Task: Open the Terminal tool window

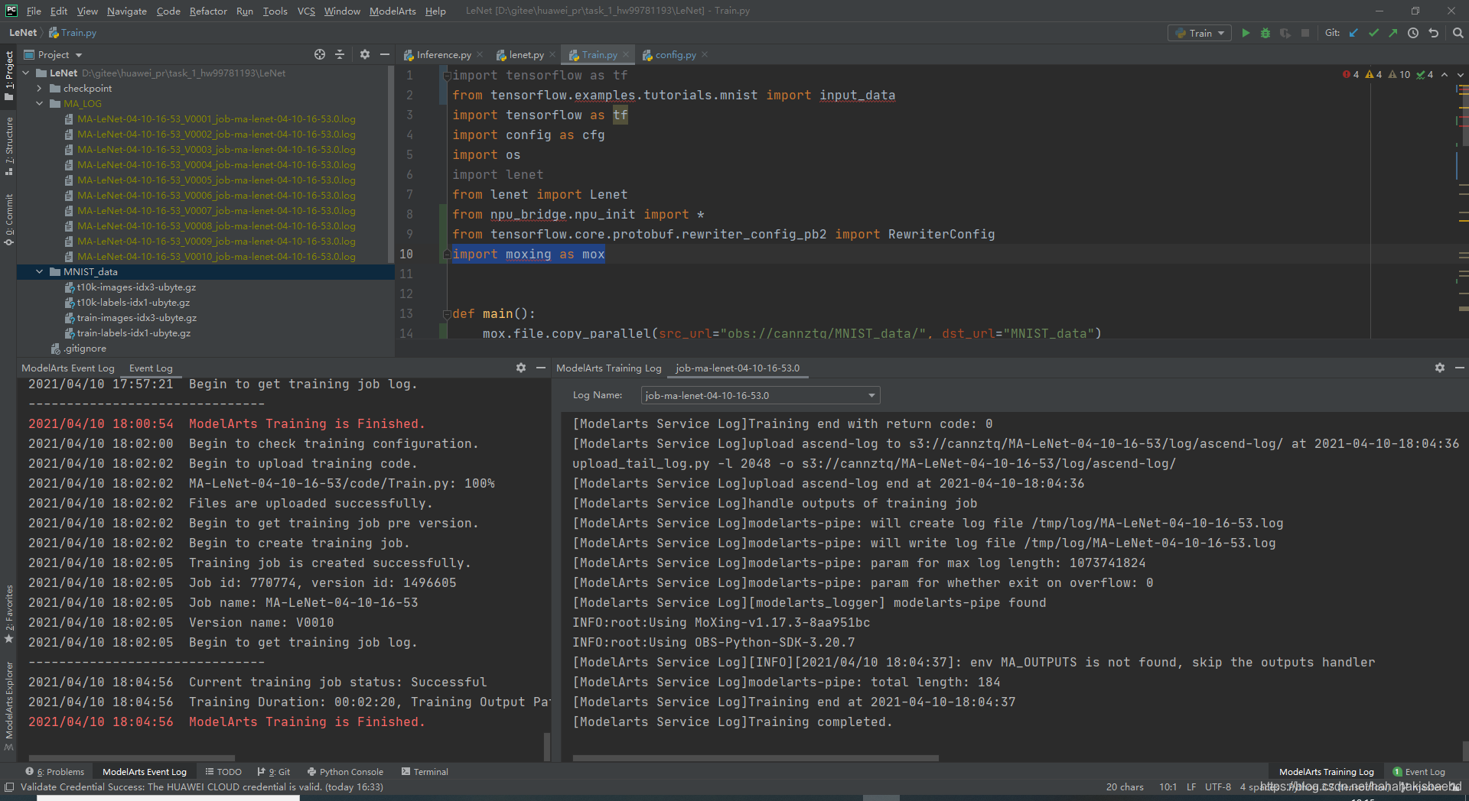Action: [x=425, y=772]
